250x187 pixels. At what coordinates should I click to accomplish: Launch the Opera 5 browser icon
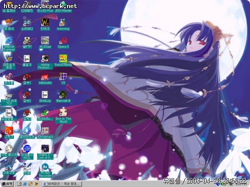click(63, 42)
